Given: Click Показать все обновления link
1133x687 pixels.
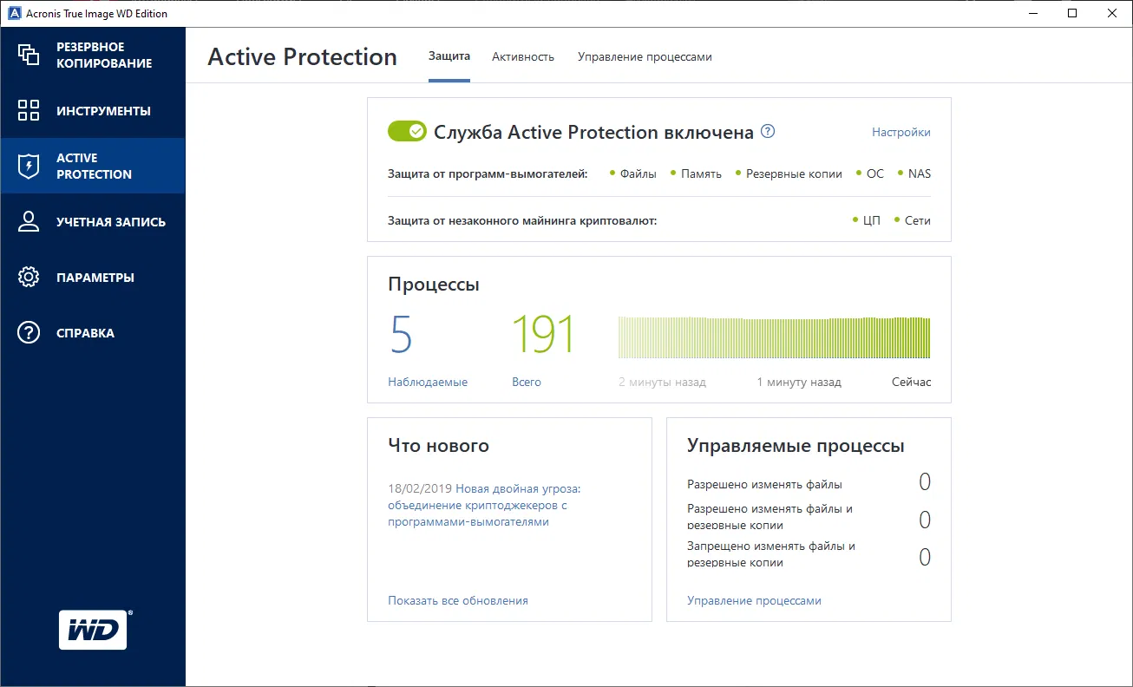Looking at the screenshot, I should [x=458, y=600].
